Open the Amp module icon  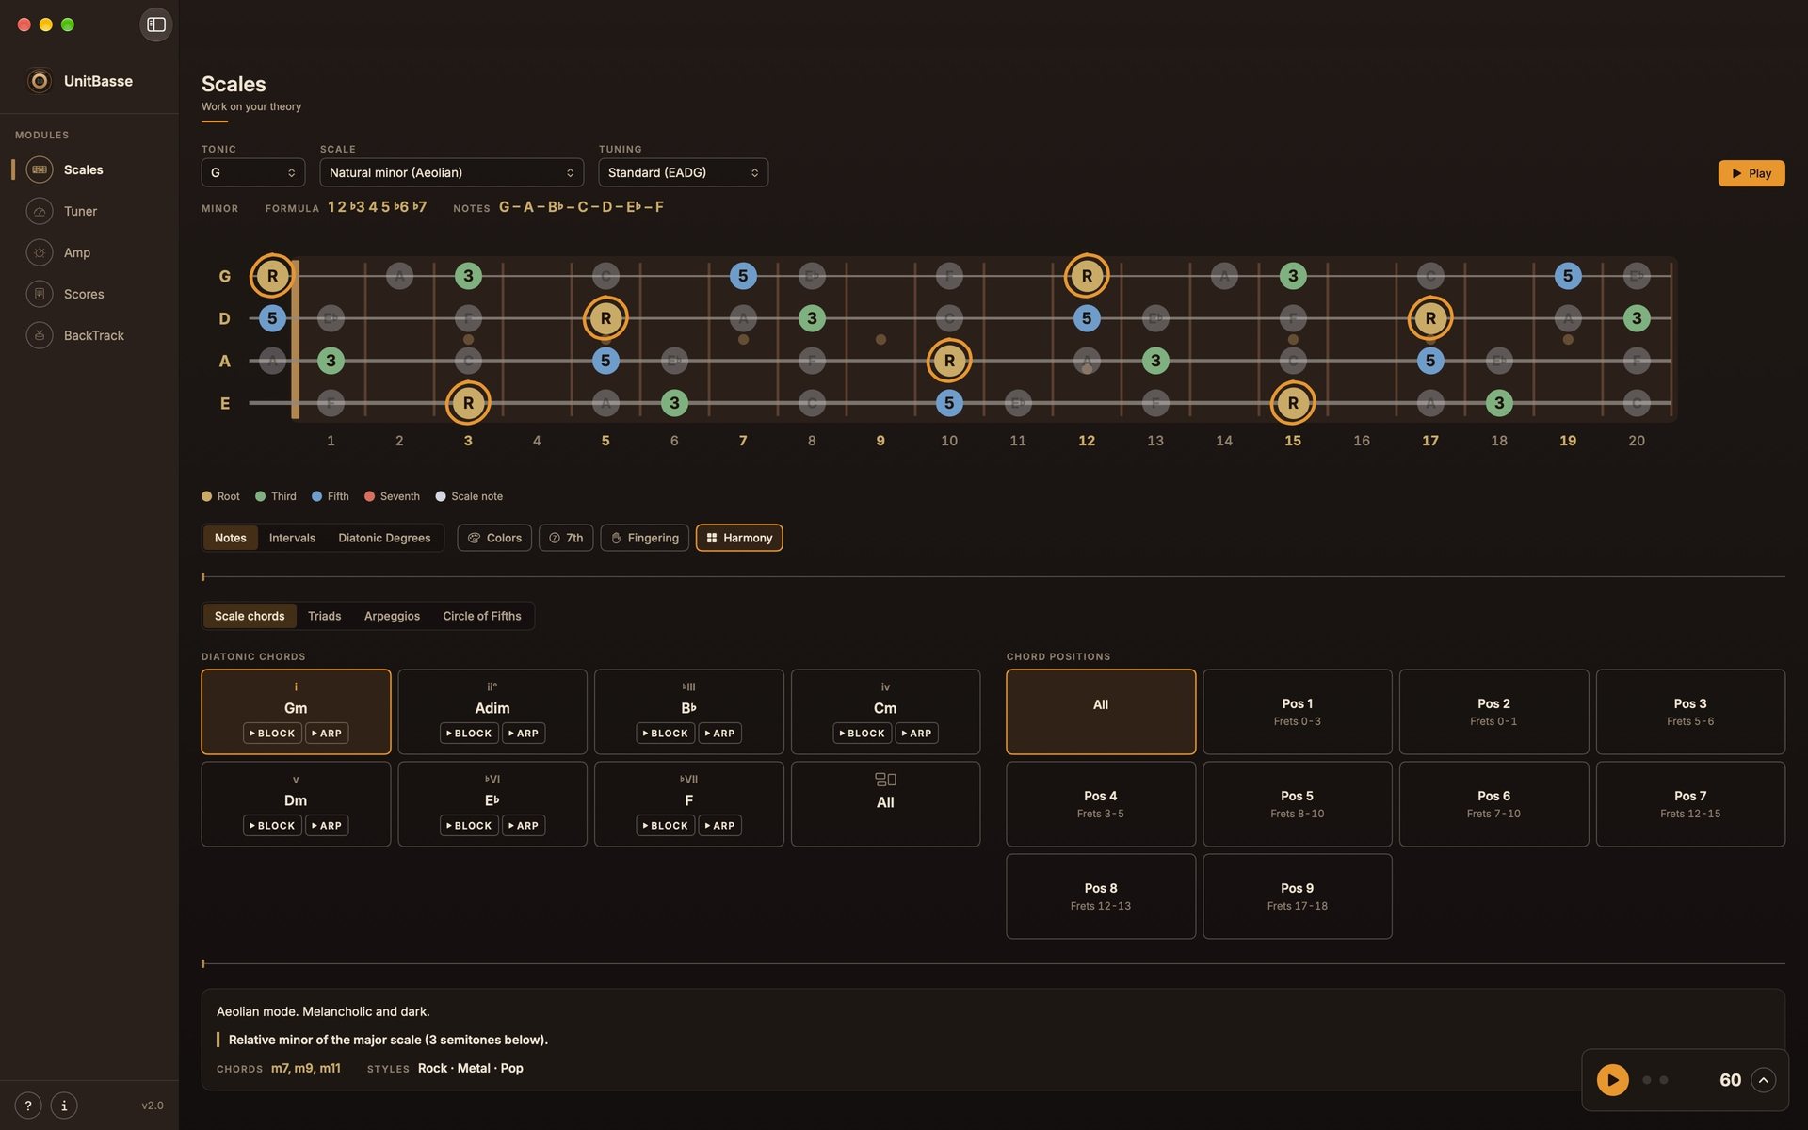pos(40,252)
